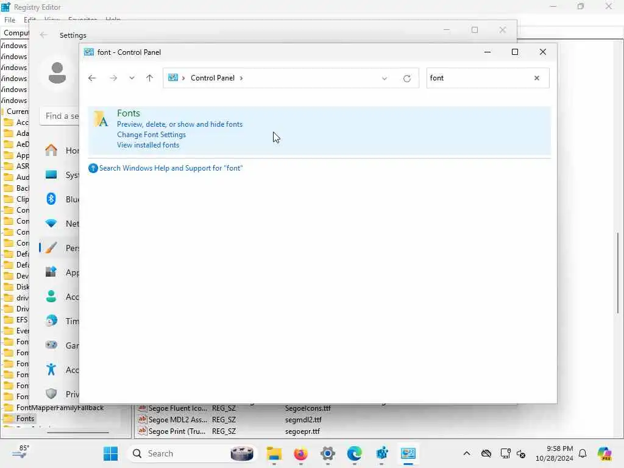Open the Fonts heading link
The image size is (624, 468).
129,113
